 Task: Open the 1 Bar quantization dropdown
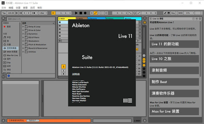pyautogui.click(x=43, y=13)
